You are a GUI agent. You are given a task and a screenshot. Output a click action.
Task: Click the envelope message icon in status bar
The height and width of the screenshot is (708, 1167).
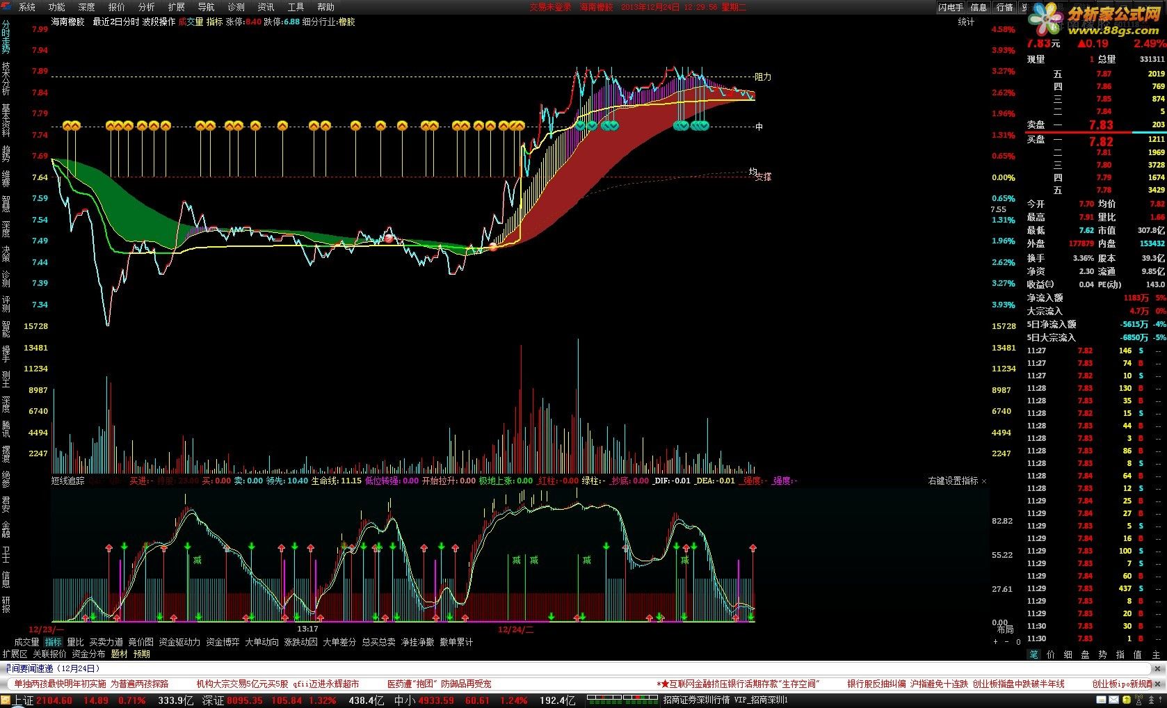[1113, 700]
